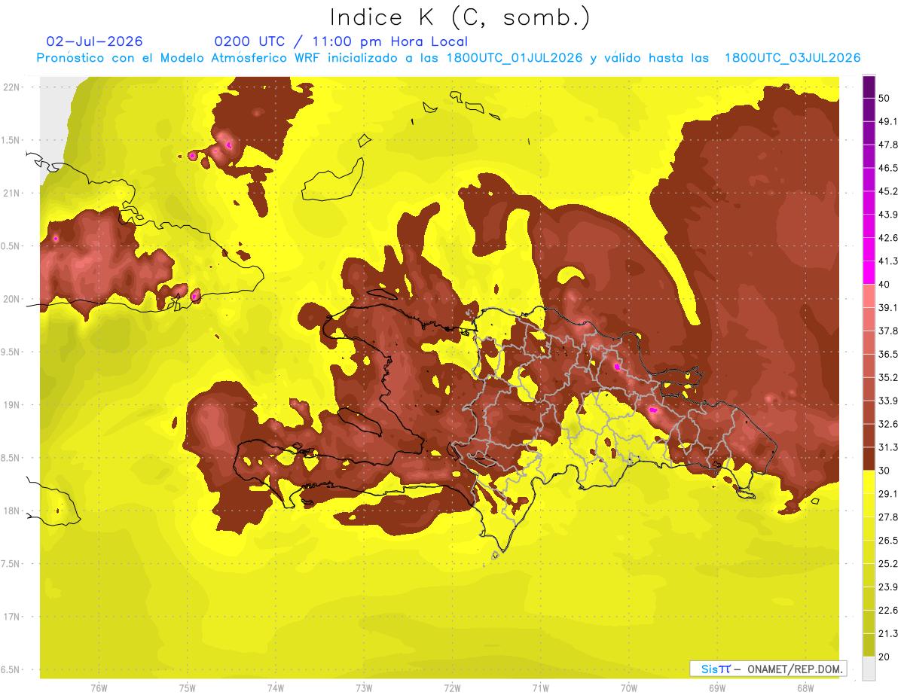This screenshot has width=904, height=698.
Task: Select the olive legend swatch between 20 and 21.3
Action: coord(869,645)
